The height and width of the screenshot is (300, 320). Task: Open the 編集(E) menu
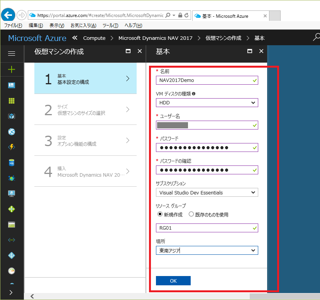pyautogui.click(x=36, y=26)
